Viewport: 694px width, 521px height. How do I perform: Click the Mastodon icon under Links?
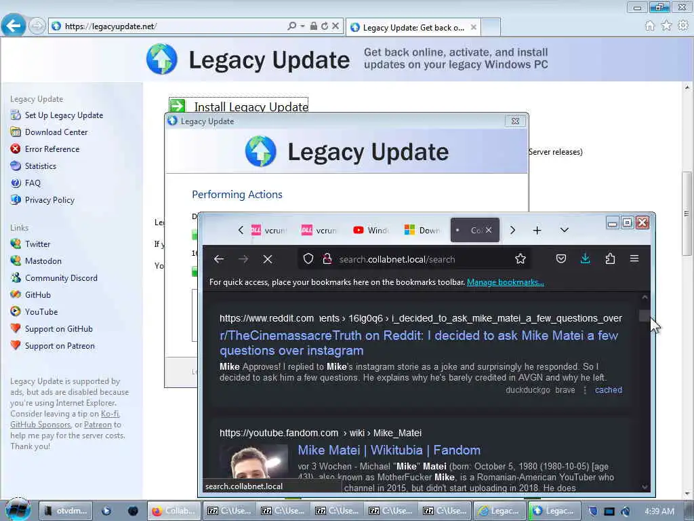coord(16,260)
